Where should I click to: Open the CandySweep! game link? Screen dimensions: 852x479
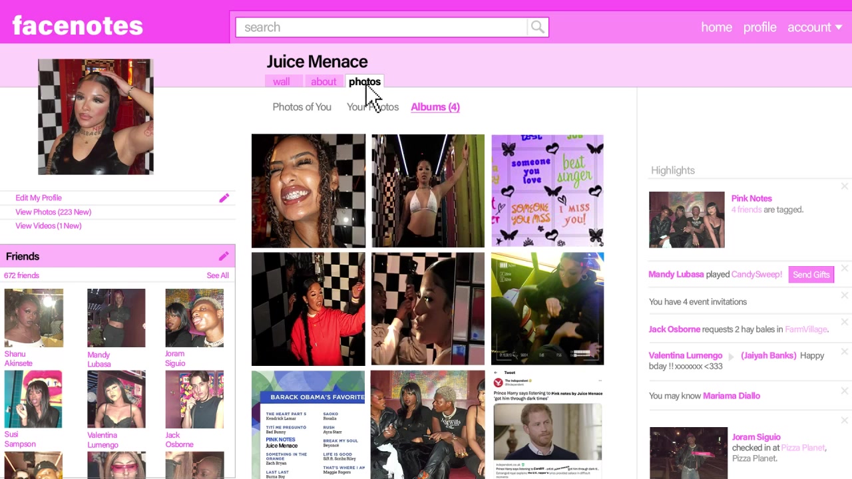757,274
